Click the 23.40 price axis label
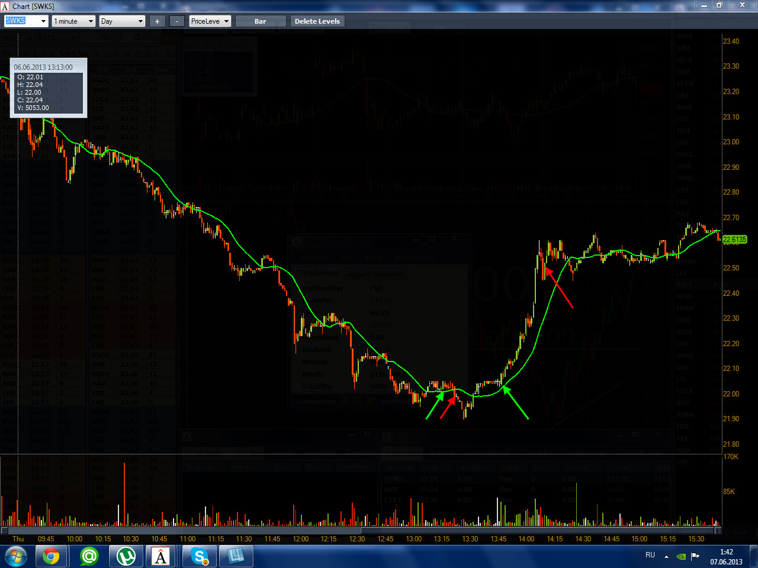Image resolution: width=758 pixels, height=568 pixels. pyautogui.click(x=731, y=41)
